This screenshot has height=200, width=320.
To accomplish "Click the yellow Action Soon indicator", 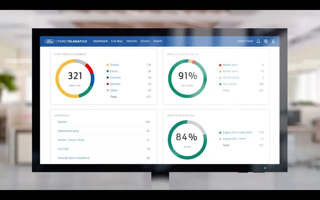I will pyautogui.click(x=220, y=71).
